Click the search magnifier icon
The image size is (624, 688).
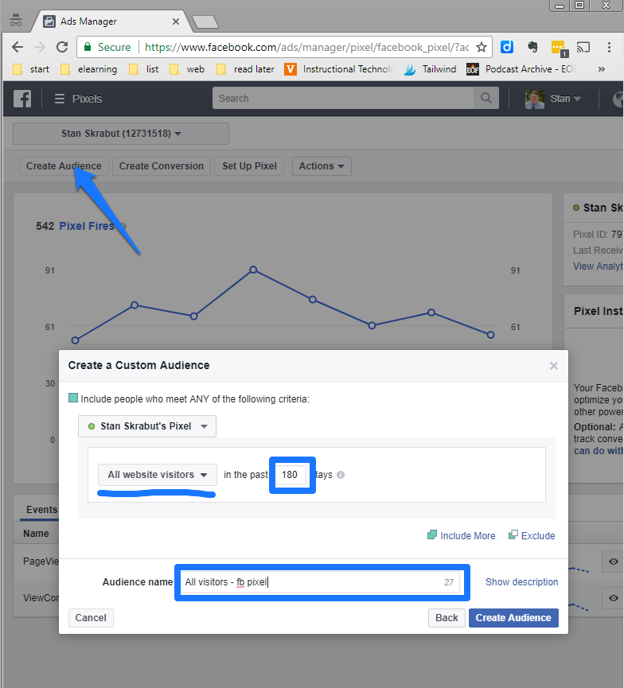[x=483, y=99]
